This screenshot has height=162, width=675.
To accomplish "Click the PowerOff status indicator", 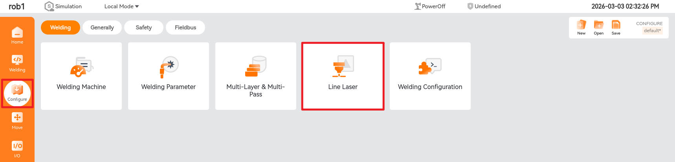I will tap(430, 6).
